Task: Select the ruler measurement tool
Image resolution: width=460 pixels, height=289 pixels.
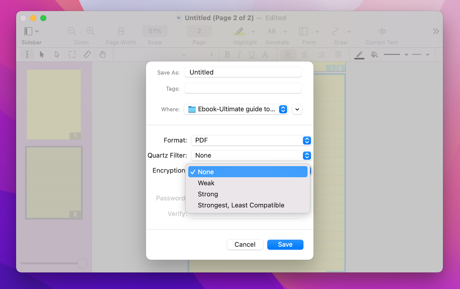Action: coord(87,54)
